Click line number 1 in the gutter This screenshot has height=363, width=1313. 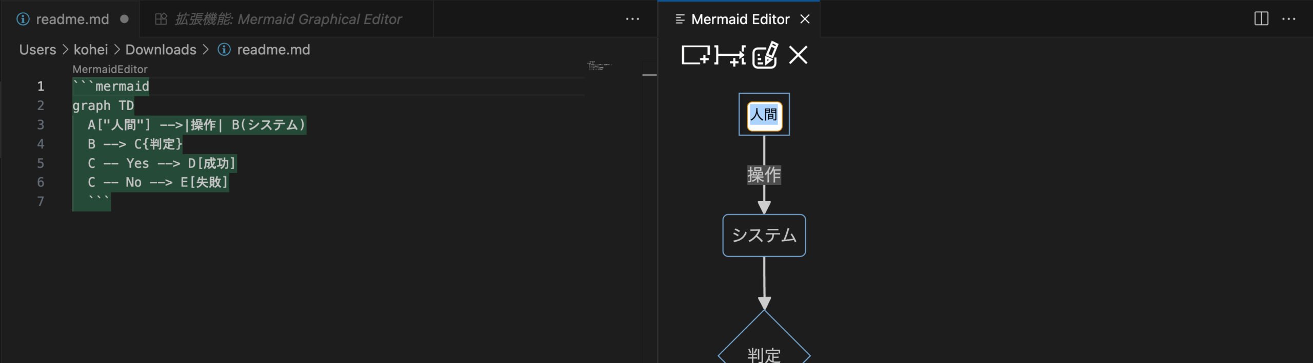coord(41,86)
